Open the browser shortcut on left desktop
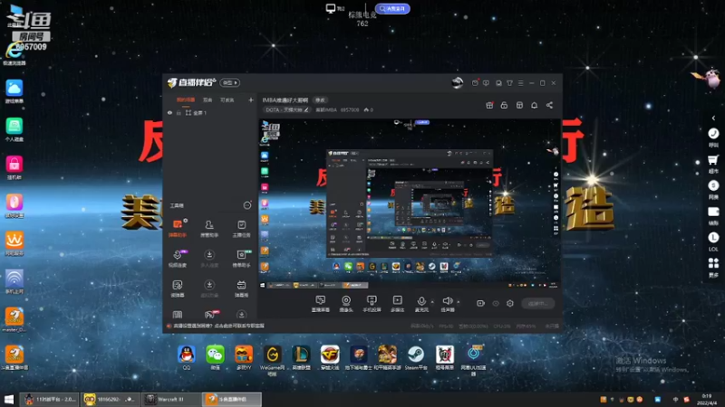The image size is (725, 407). (14, 52)
